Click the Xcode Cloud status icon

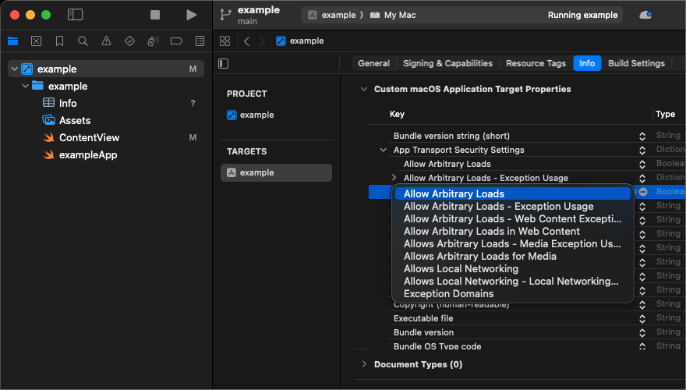645,15
